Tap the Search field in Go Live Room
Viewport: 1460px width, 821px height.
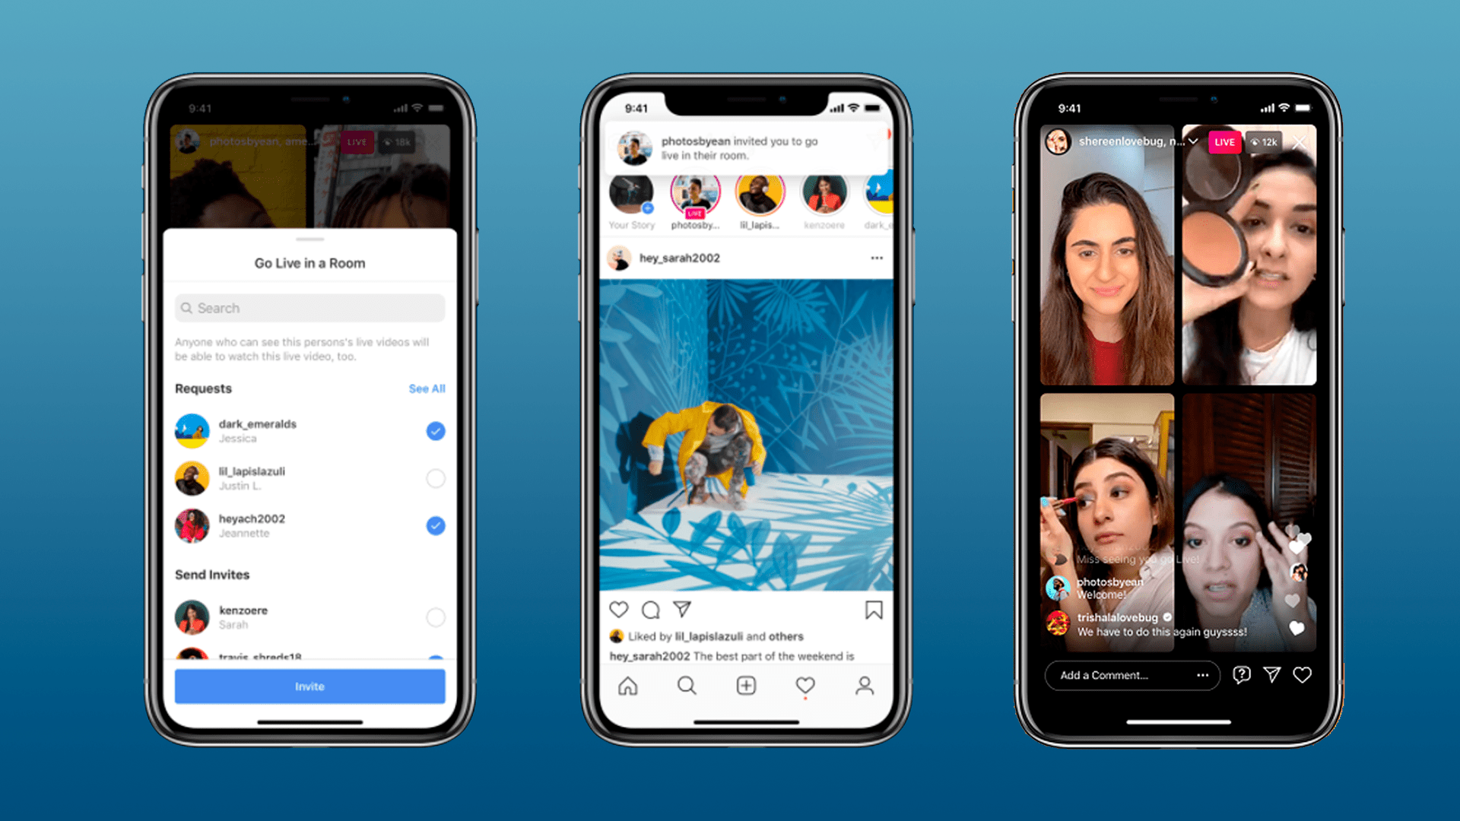click(x=309, y=307)
